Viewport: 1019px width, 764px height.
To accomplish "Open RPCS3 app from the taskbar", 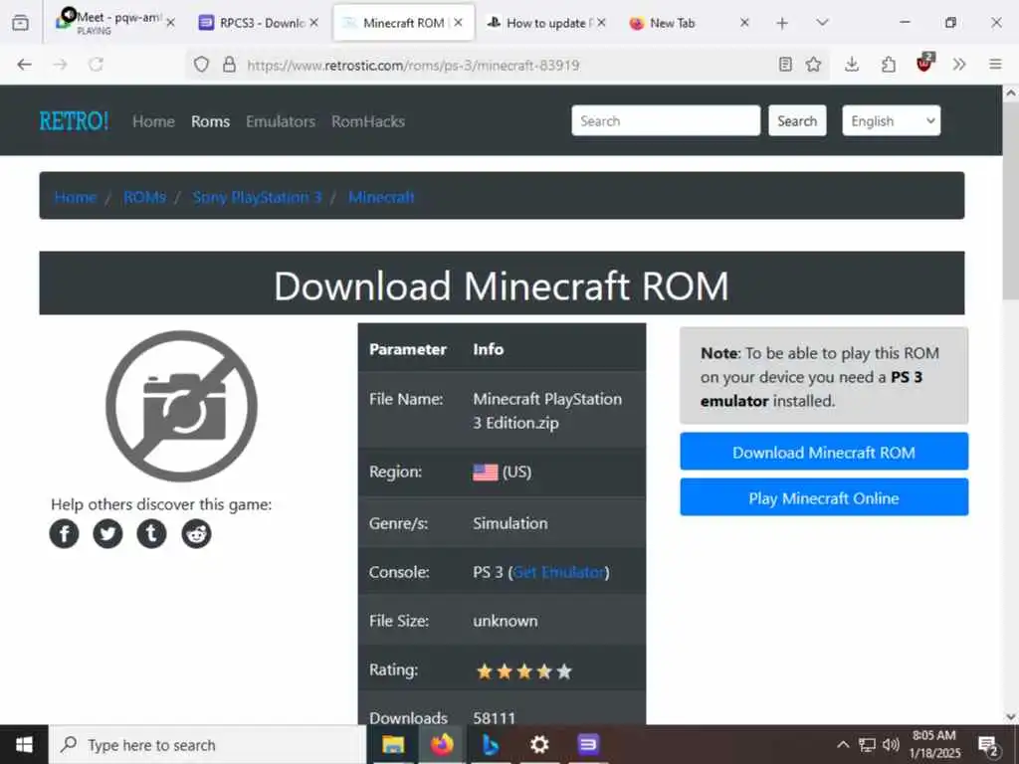I will pos(588,744).
